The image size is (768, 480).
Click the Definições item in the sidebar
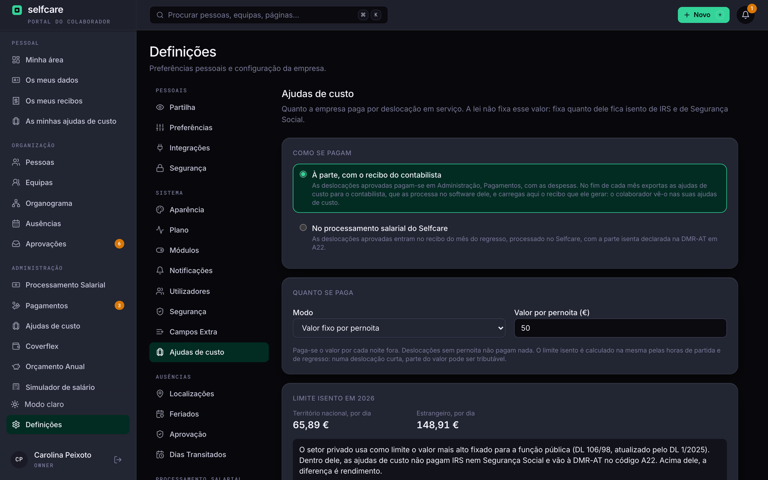[x=68, y=425]
